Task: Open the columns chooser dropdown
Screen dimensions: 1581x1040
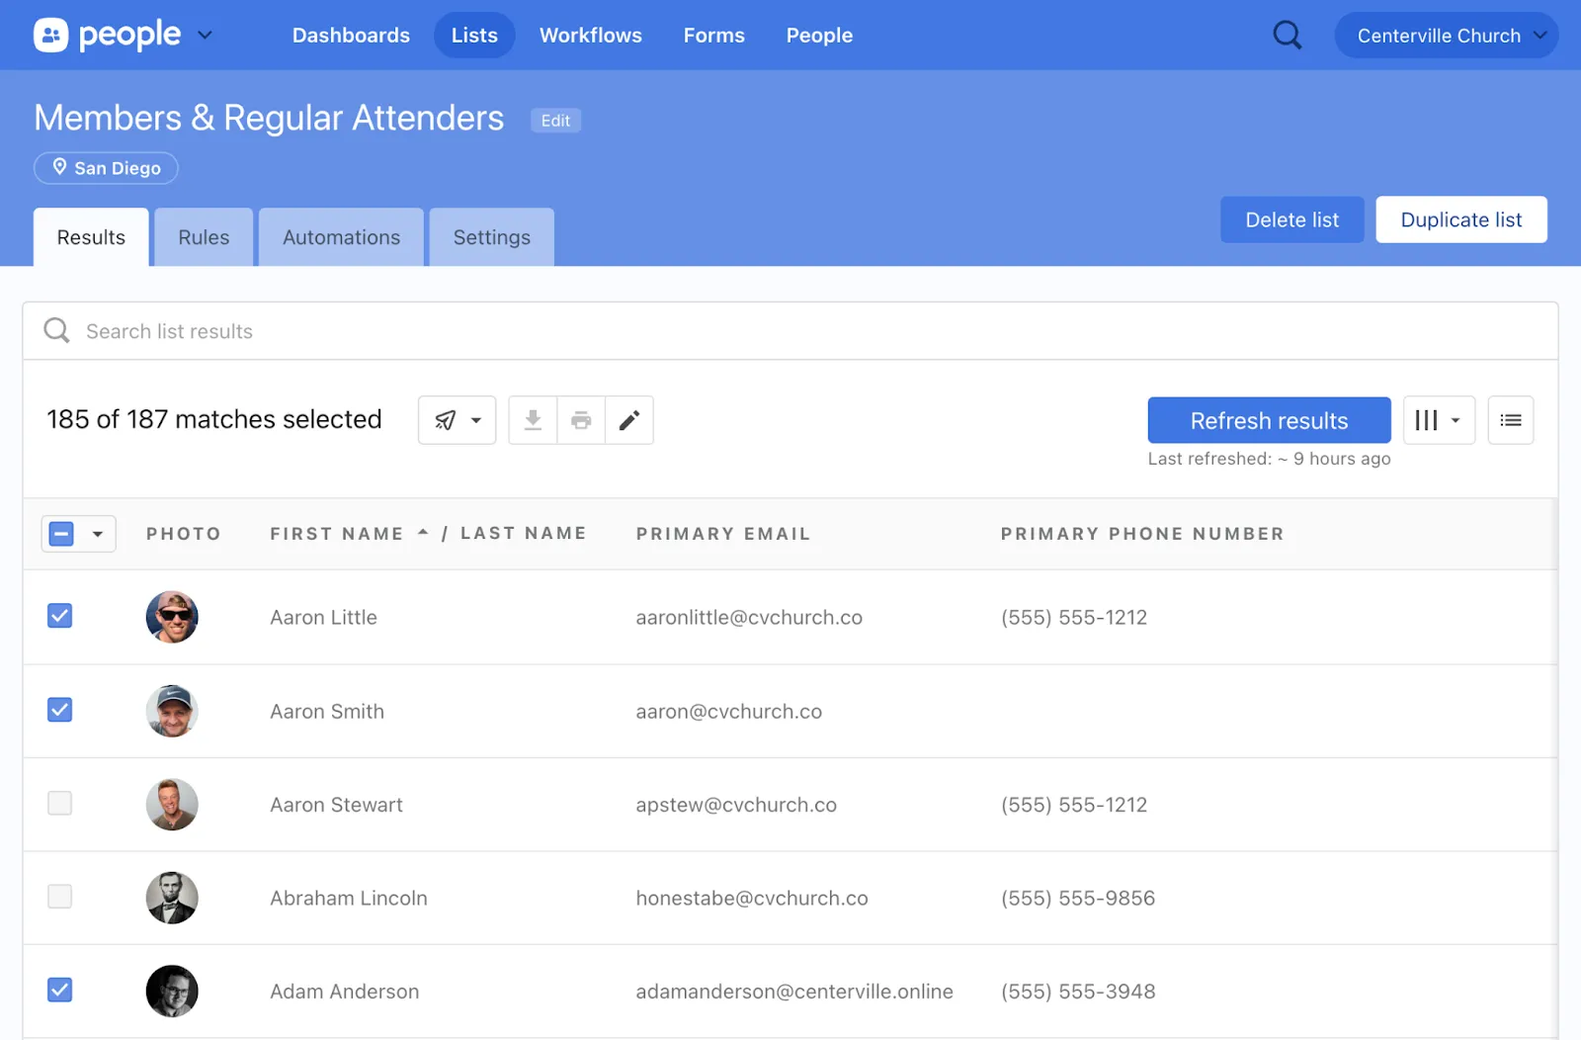Action: click(x=1438, y=420)
